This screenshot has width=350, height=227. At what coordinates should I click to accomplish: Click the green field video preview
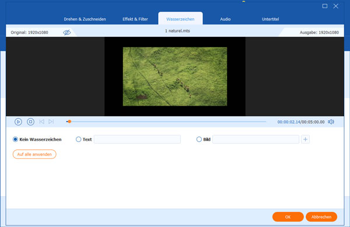click(x=175, y=76)
